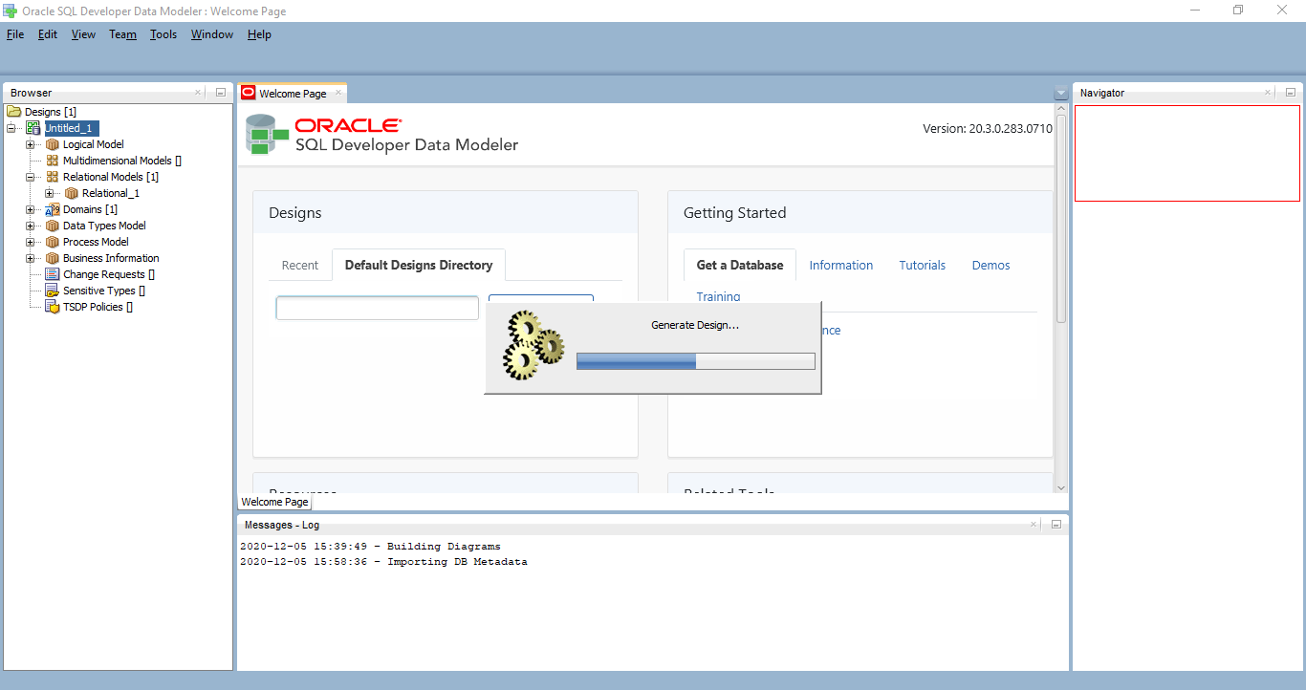Minimize the Browser panel

point(220,93)
